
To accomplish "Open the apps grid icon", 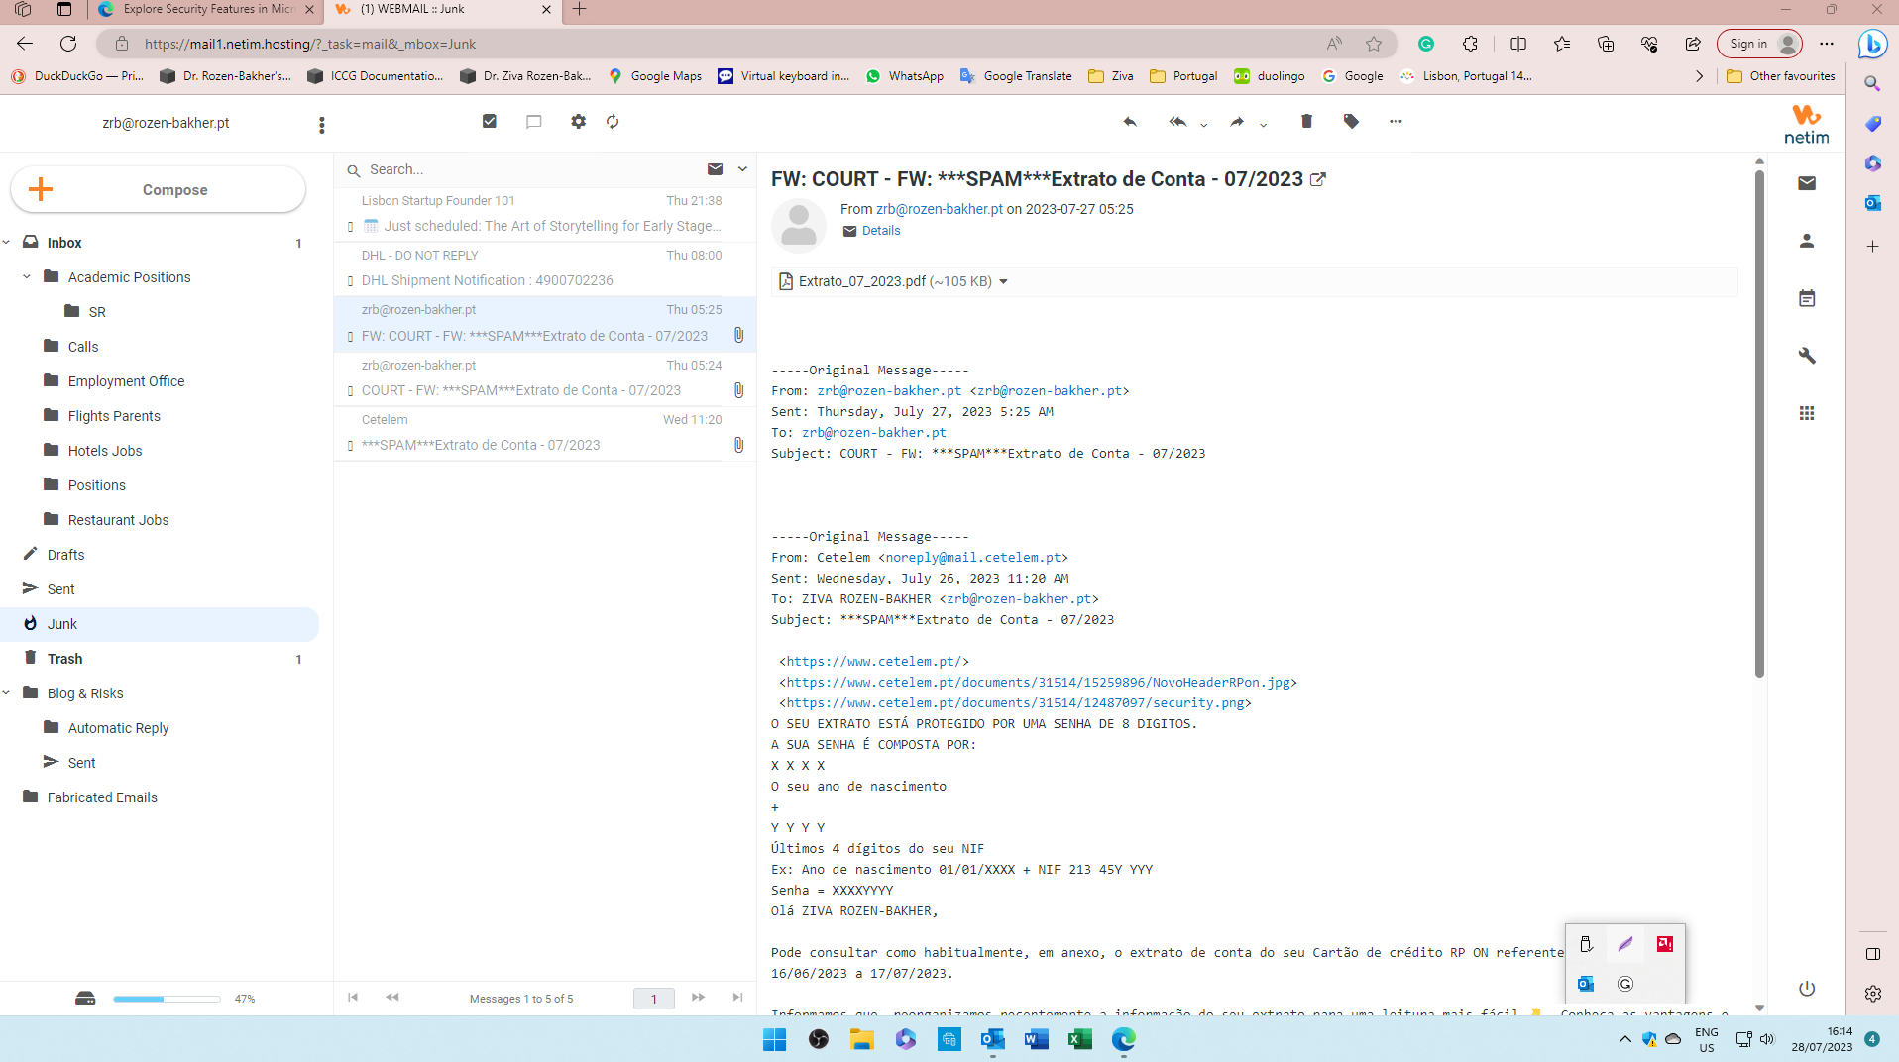I will [1807, 413].
